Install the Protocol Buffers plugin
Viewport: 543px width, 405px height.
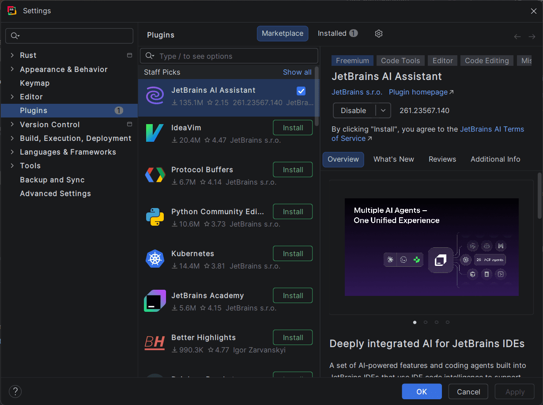click(x=293, y=170)
